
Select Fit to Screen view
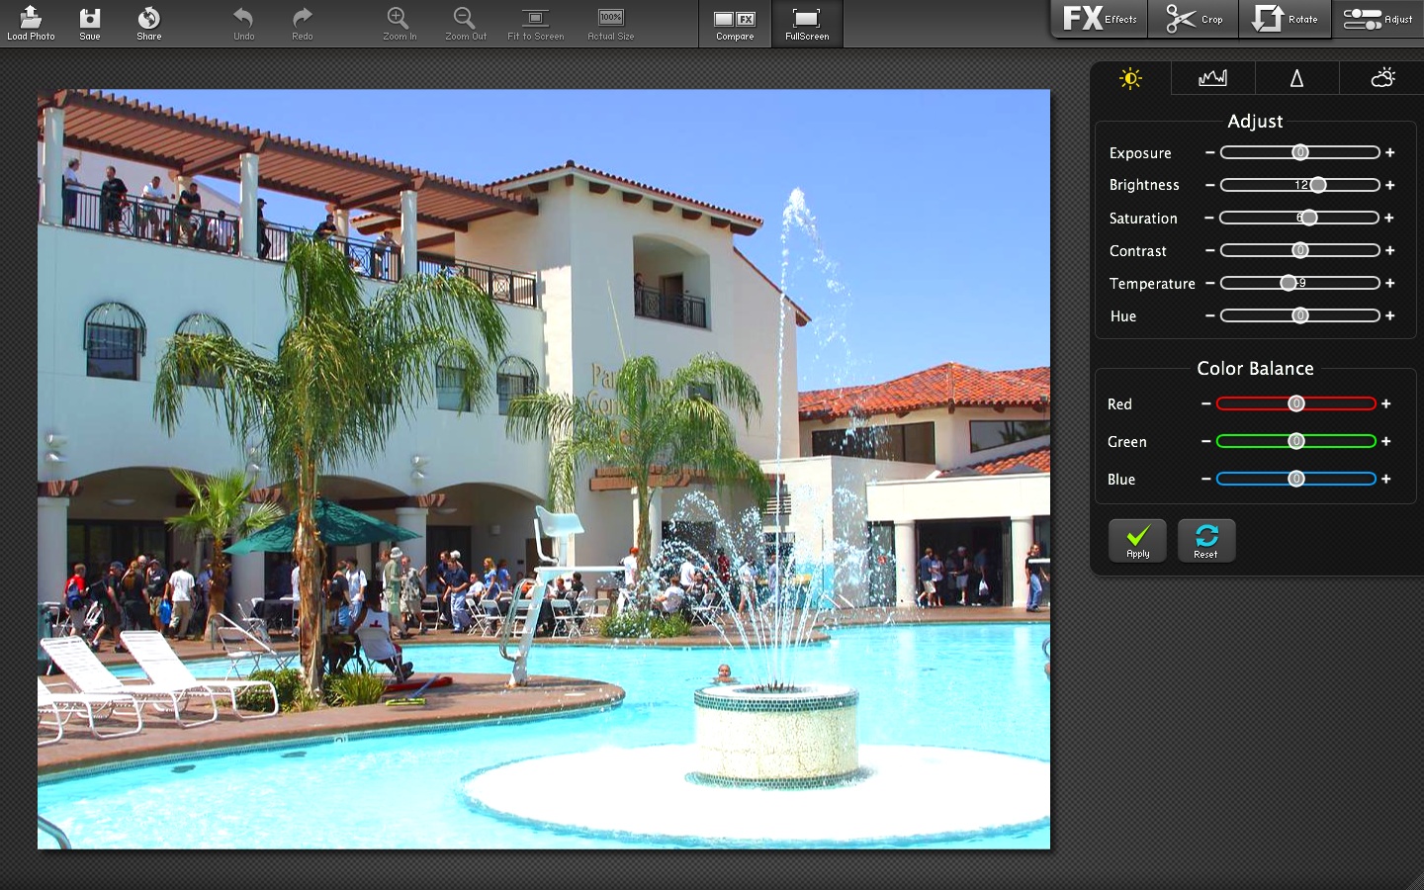tap(535, 23)
